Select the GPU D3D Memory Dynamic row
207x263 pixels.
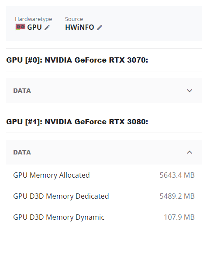104,217
